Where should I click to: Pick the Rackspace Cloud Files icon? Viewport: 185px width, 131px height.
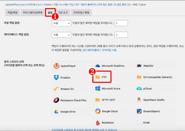(x=56, y=100)
